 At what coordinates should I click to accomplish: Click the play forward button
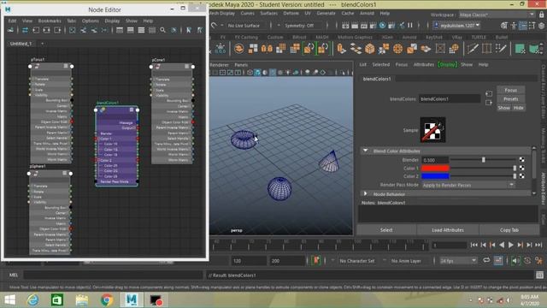coord(511,246)
